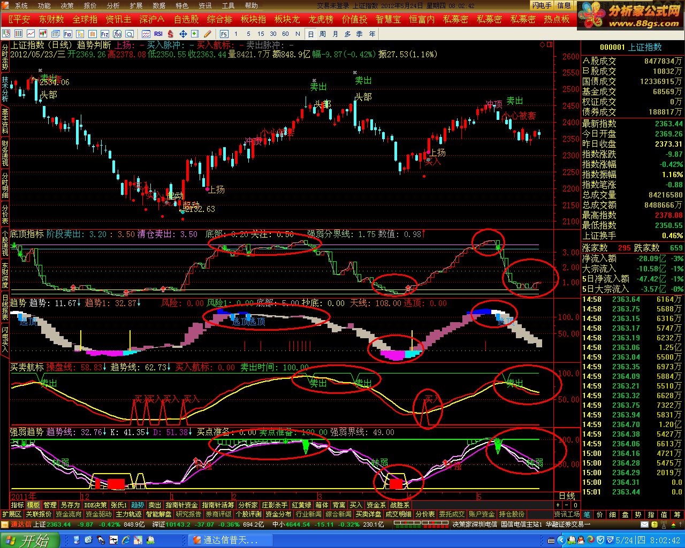Click the F5 chart switch icon
Screen dimensions: 685x548
point(225,34)
